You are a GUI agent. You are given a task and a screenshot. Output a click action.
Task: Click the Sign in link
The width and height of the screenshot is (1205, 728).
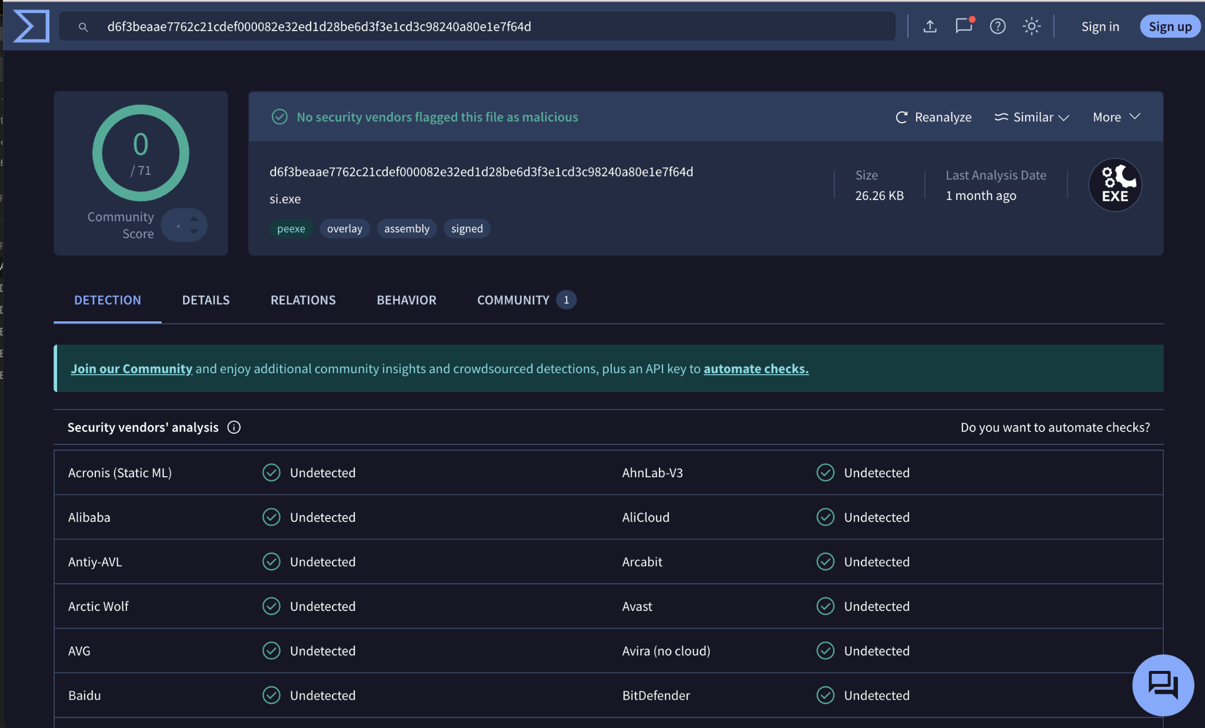tap(1100, 26)
